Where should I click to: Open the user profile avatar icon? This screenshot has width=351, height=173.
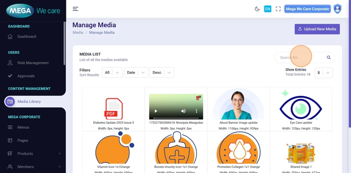[x=337, y=9]
